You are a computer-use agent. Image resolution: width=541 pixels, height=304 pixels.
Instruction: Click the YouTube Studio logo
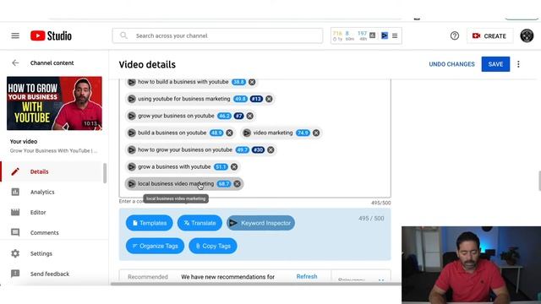(51, 35)
